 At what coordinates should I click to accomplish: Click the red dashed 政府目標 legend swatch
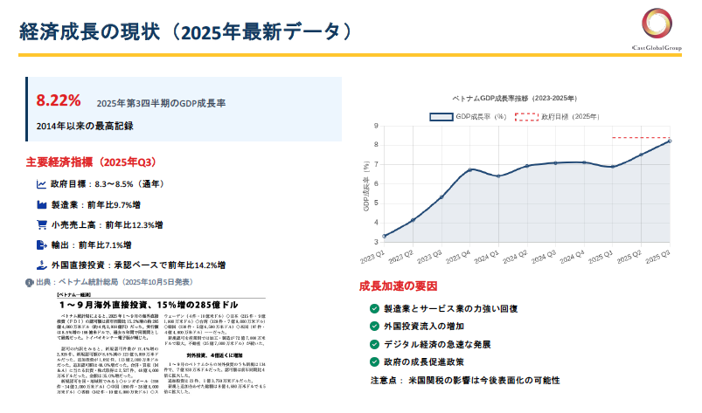[526, 117]
